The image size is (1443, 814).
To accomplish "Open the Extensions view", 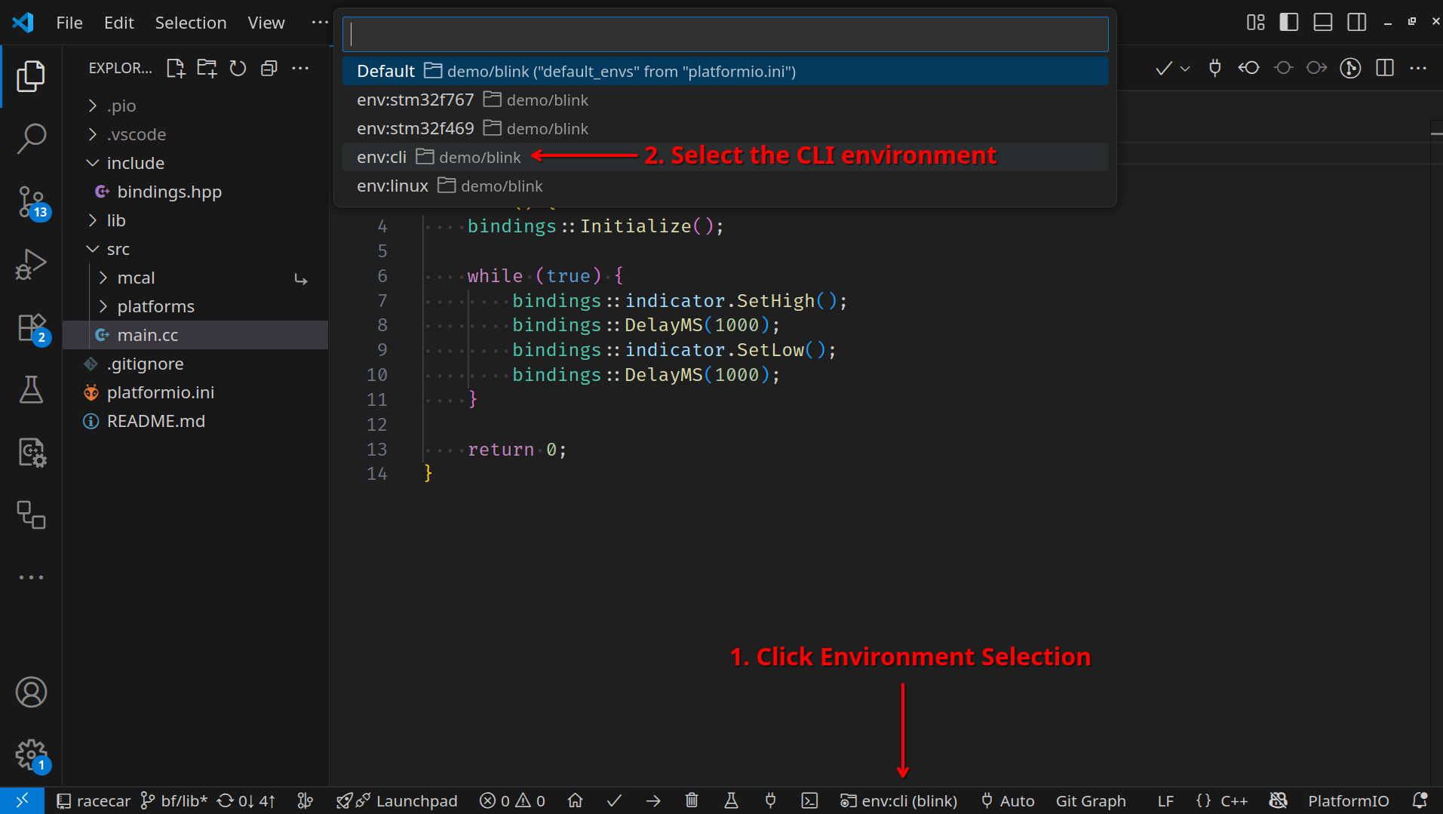I will pyautogui.click(x=31, y=328).
